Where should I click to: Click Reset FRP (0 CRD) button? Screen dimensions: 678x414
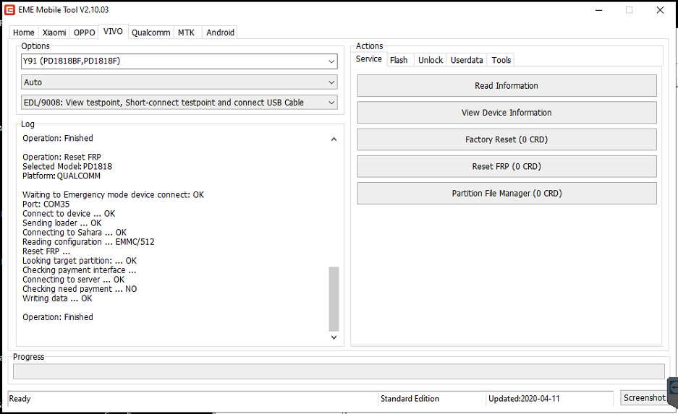tap(507, 167)
